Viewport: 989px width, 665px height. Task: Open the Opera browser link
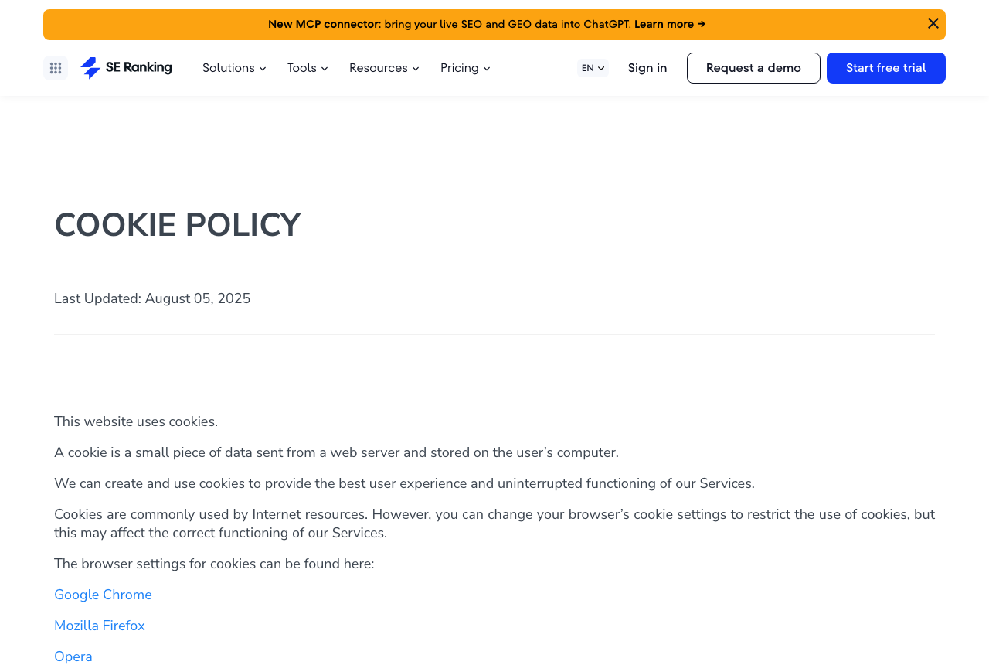(x=73, y=656)
